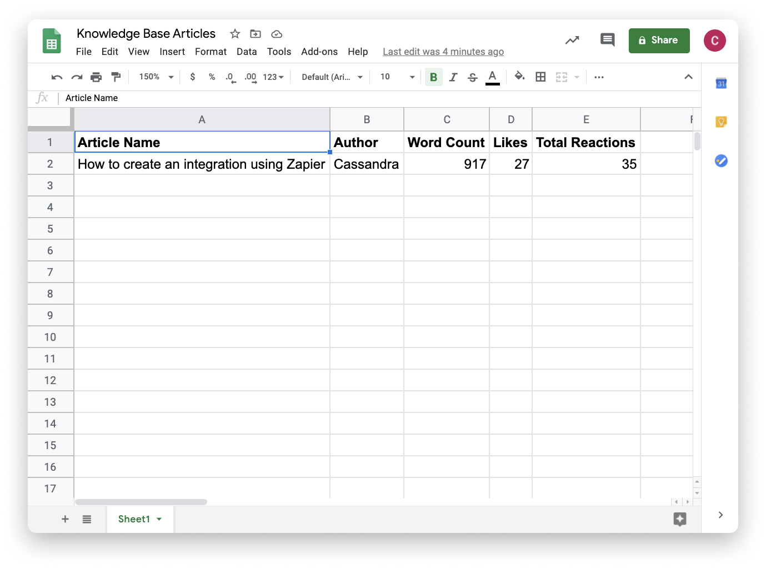Open the fill color picker
The width and height of the screenshot is (766, 569).
point(519,77)
